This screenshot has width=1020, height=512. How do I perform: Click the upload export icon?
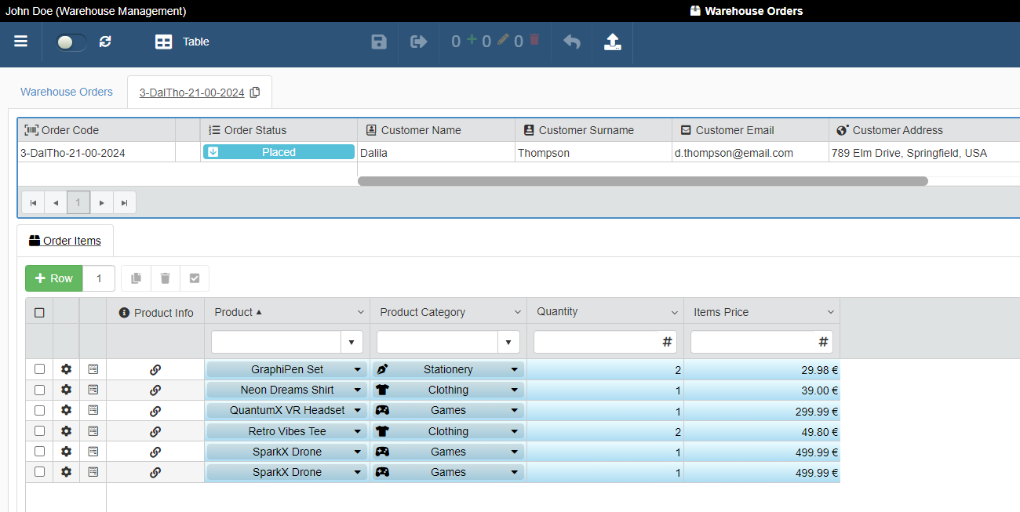613,42
